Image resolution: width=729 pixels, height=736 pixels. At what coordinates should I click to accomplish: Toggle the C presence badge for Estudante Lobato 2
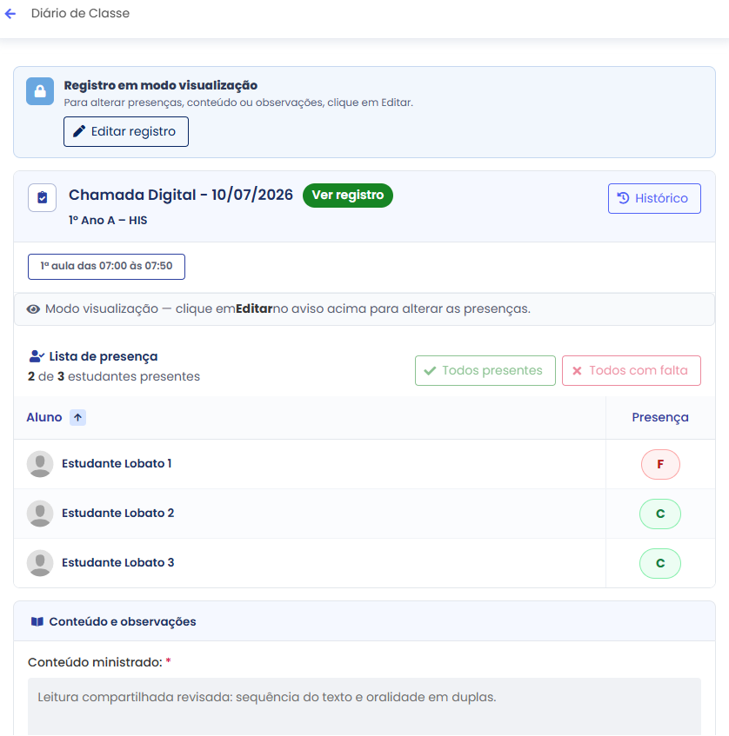pyautogui.click(x=660, y=514)
